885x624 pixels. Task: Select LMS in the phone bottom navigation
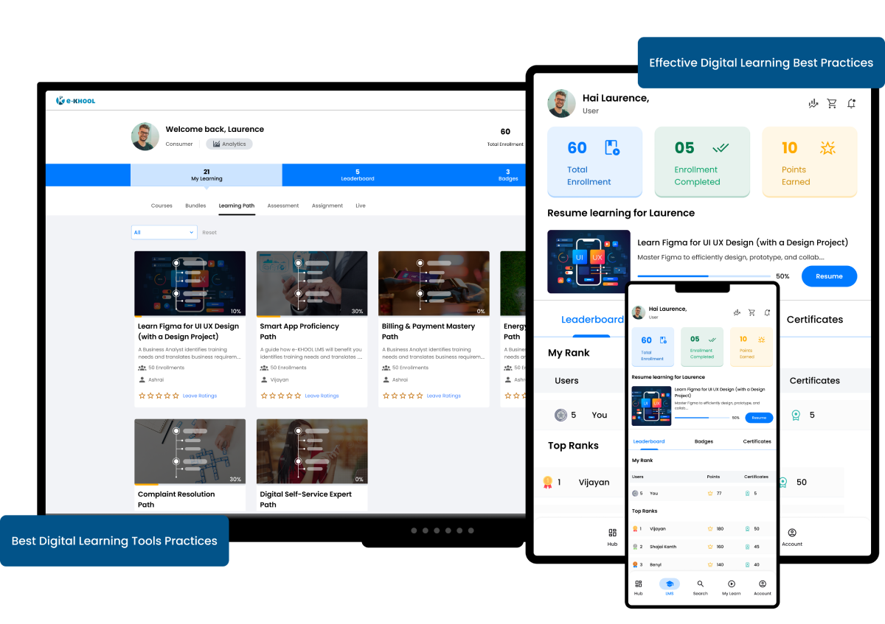click(x=670, y=586)
